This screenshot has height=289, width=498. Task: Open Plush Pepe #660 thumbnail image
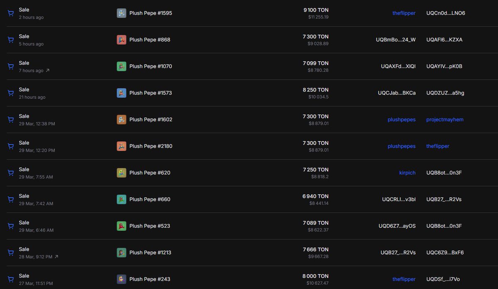[x=122, y=199]
